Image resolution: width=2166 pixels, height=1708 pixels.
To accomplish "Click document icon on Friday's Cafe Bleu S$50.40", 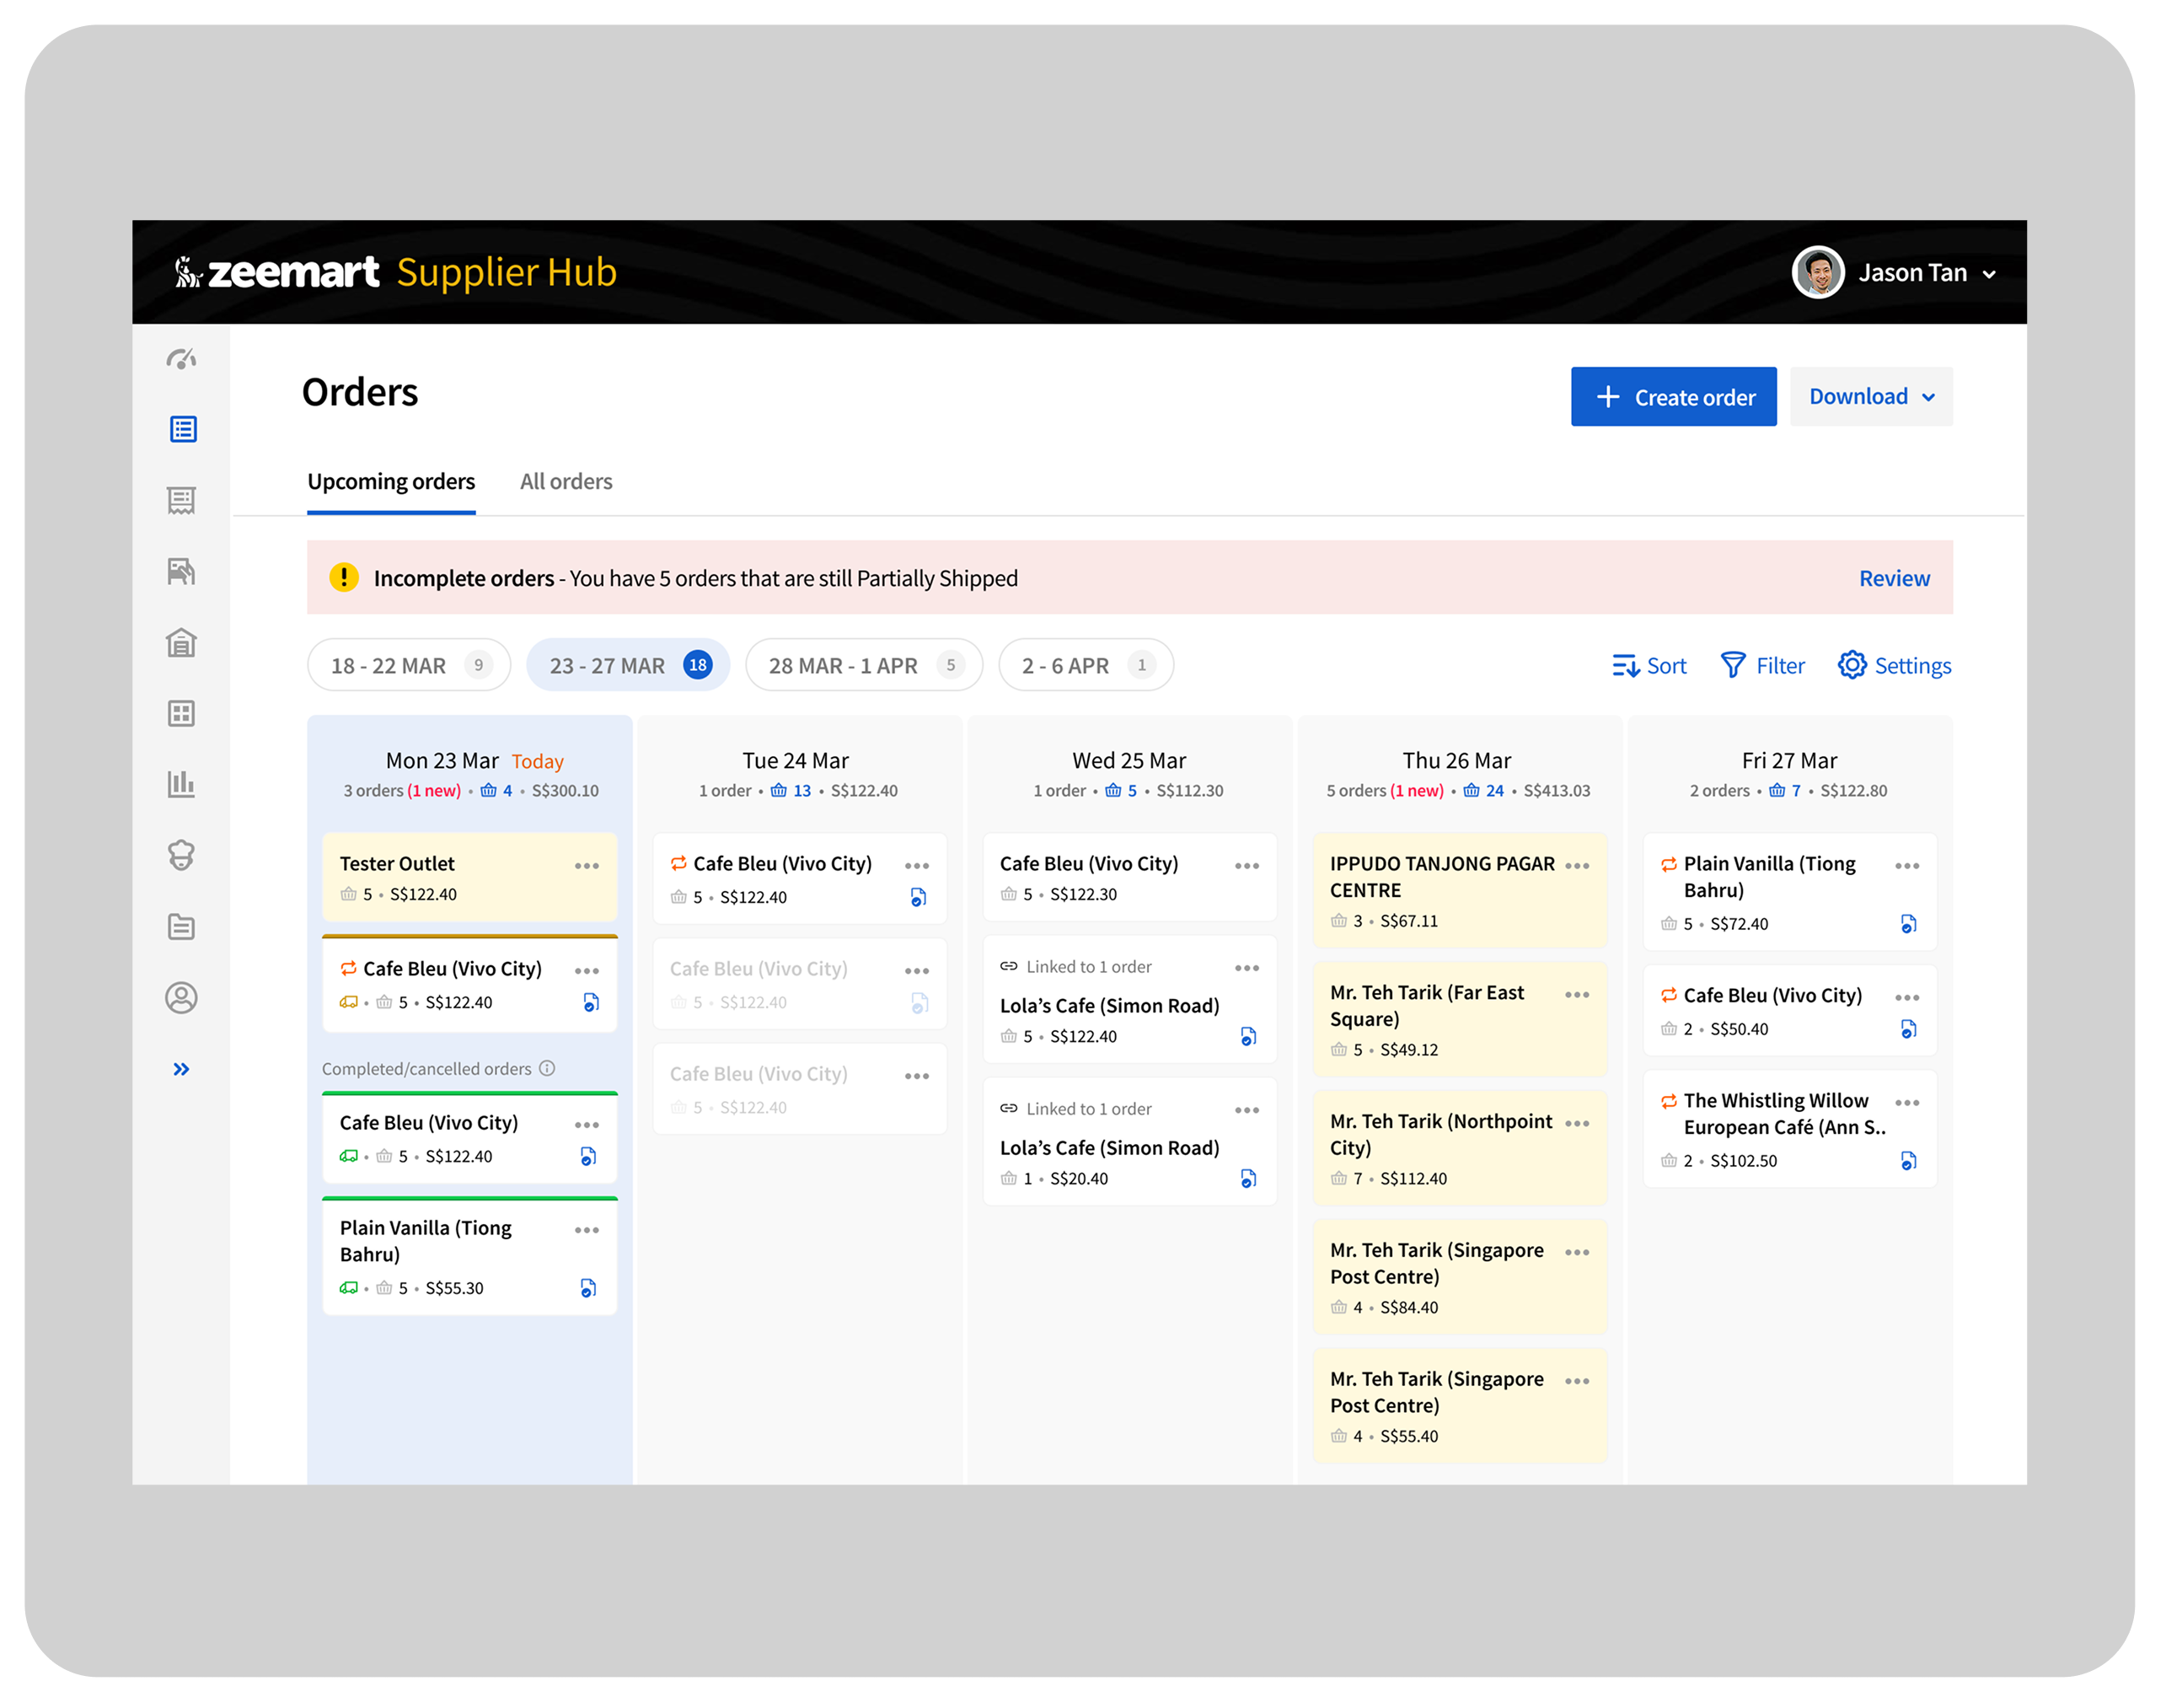I will [1908, 1029].
